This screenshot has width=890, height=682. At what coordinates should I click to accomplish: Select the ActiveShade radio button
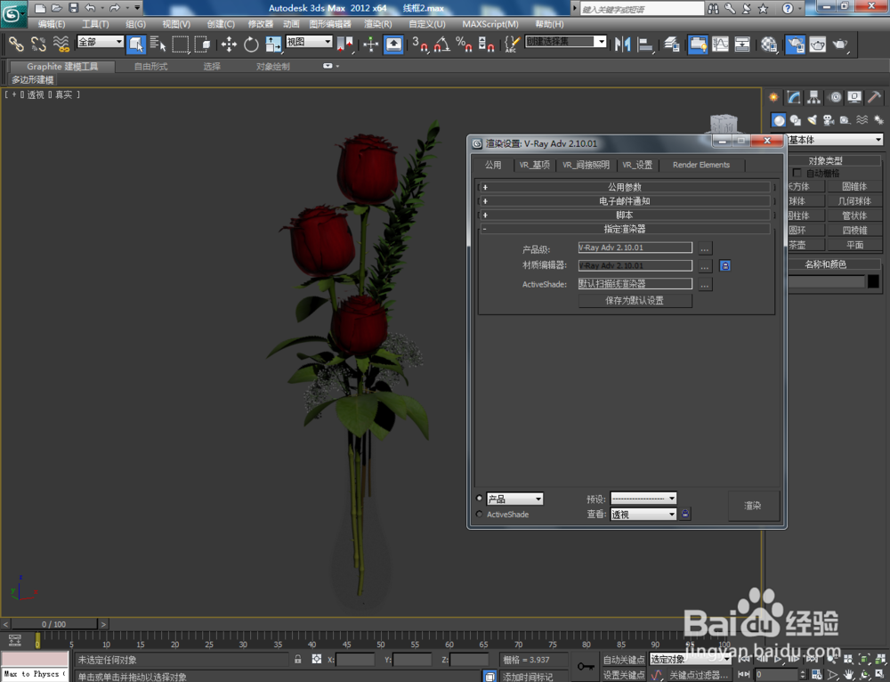pos(479,514)
